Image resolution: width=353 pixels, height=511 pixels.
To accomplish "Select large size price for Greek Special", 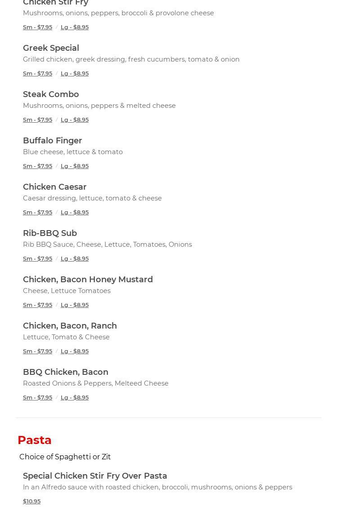I will [x=75, y=73].
